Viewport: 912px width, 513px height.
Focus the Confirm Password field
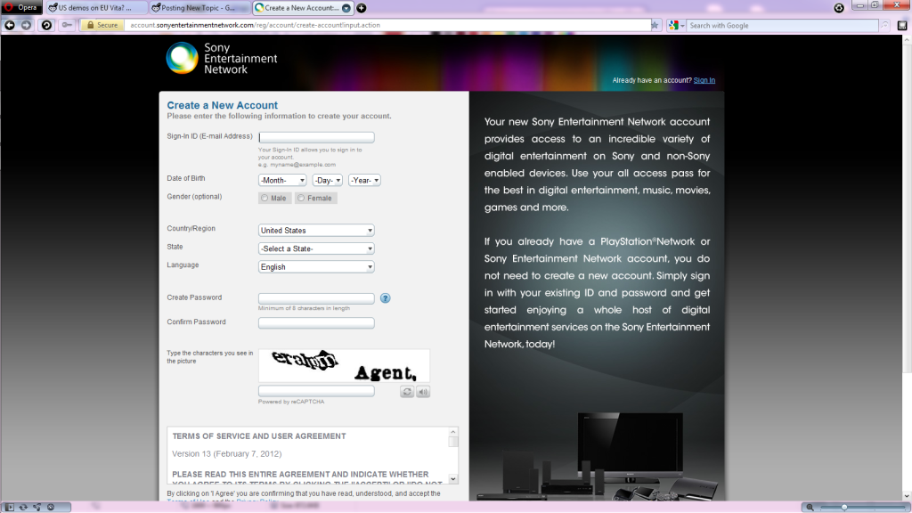pyautogui.click(x=316, y=322)
